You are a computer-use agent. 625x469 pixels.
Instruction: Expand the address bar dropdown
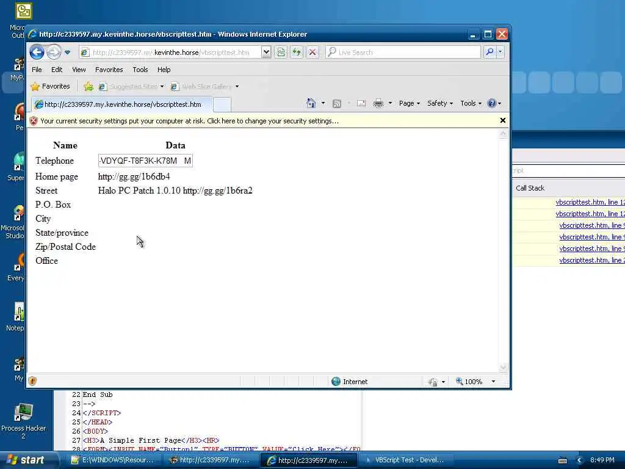click(266, 53)
